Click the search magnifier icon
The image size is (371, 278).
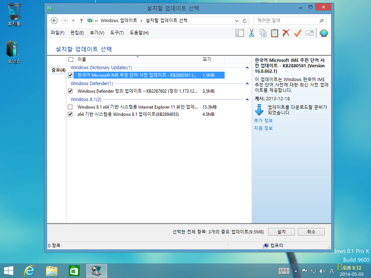tap(322, 21)
